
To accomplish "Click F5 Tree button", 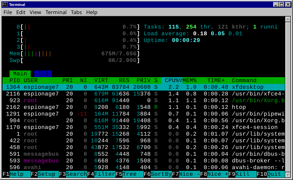I will 130,174.
